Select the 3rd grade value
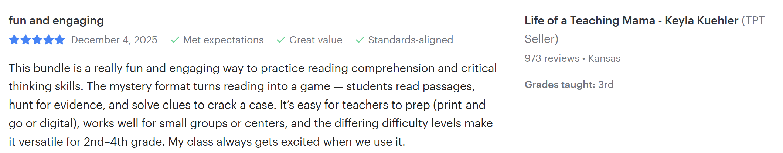Viewport: 783px width, 153px height. (x=606, y=85)
